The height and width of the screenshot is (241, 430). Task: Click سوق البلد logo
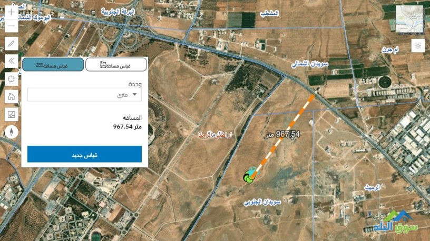(396, 222)
